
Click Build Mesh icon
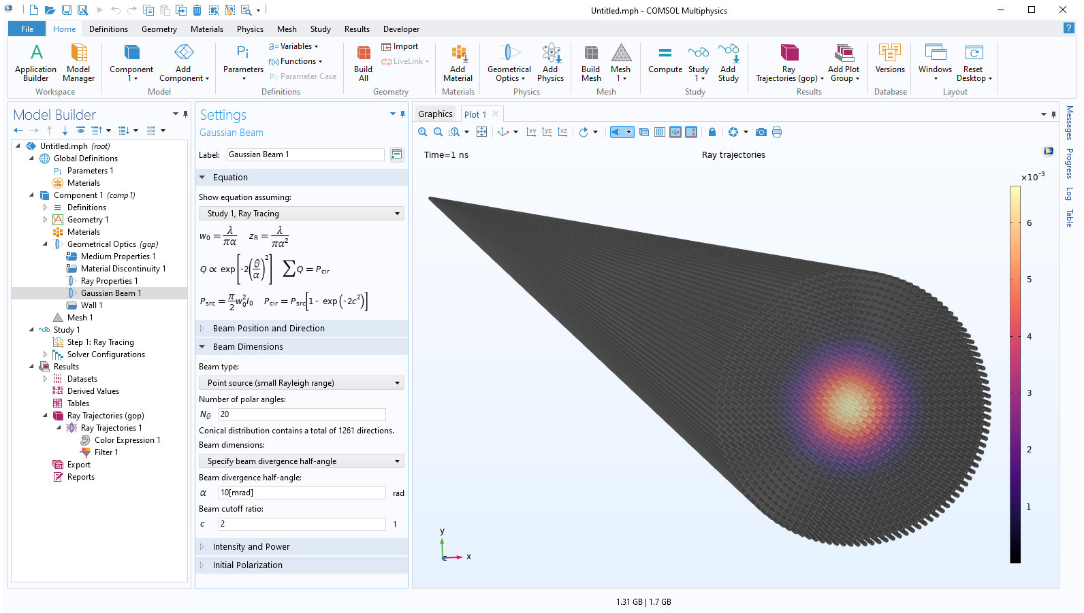(590, 63)
